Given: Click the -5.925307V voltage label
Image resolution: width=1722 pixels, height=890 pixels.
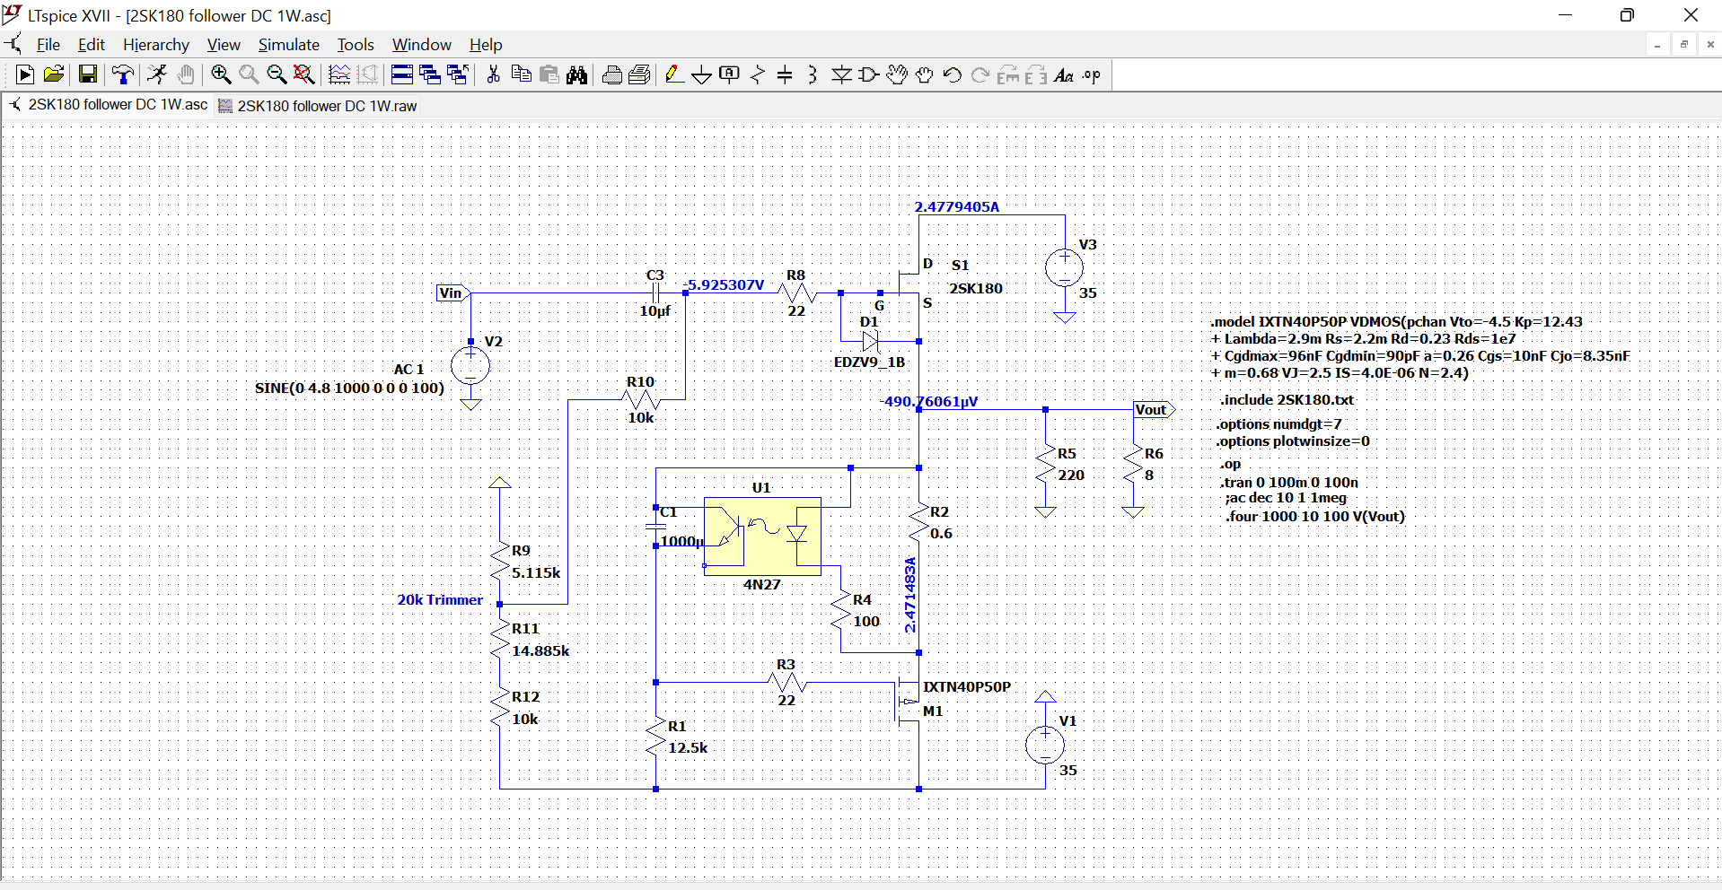Looking at the screenshot, I should pos(724,284).
